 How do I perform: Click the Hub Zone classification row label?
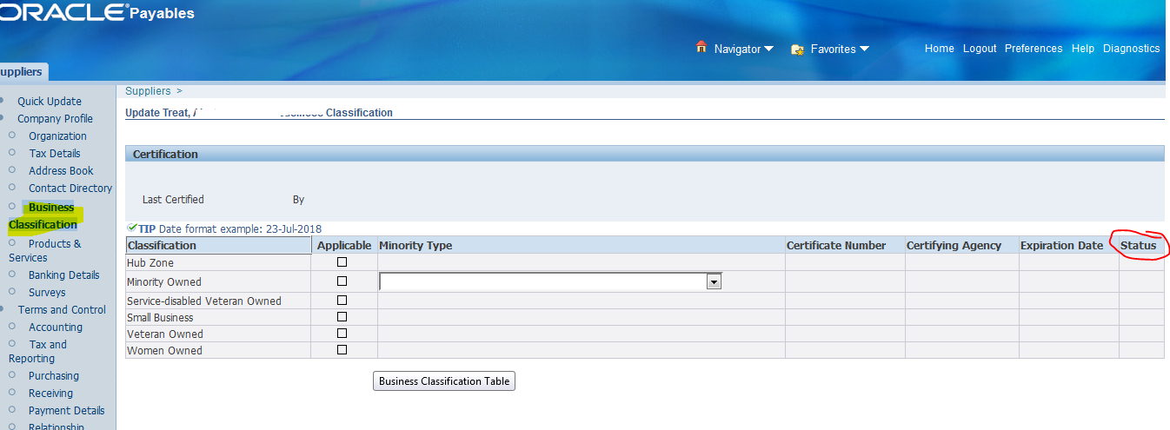[x=150, y=262]
